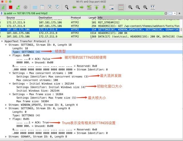Sort by the Info column header

pos(100,18)
